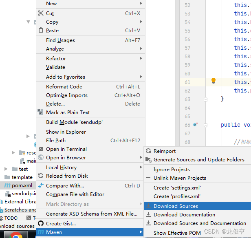Select Create 'profiles.xml'
Viewport: 251px width, 238px height.
pyautogui.click(x=197, y=196)
